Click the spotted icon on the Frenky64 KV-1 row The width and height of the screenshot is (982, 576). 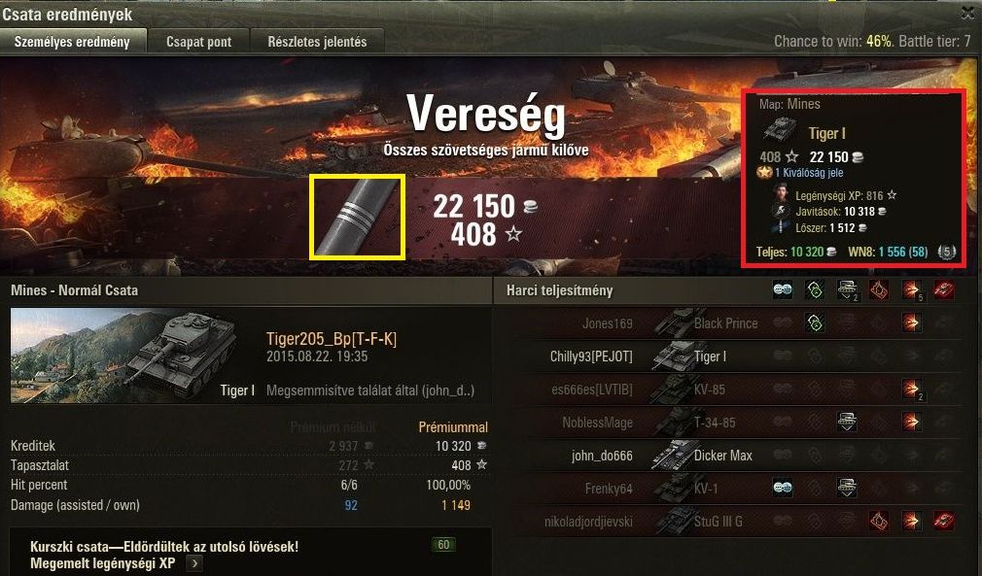click(x=783, y=488)
